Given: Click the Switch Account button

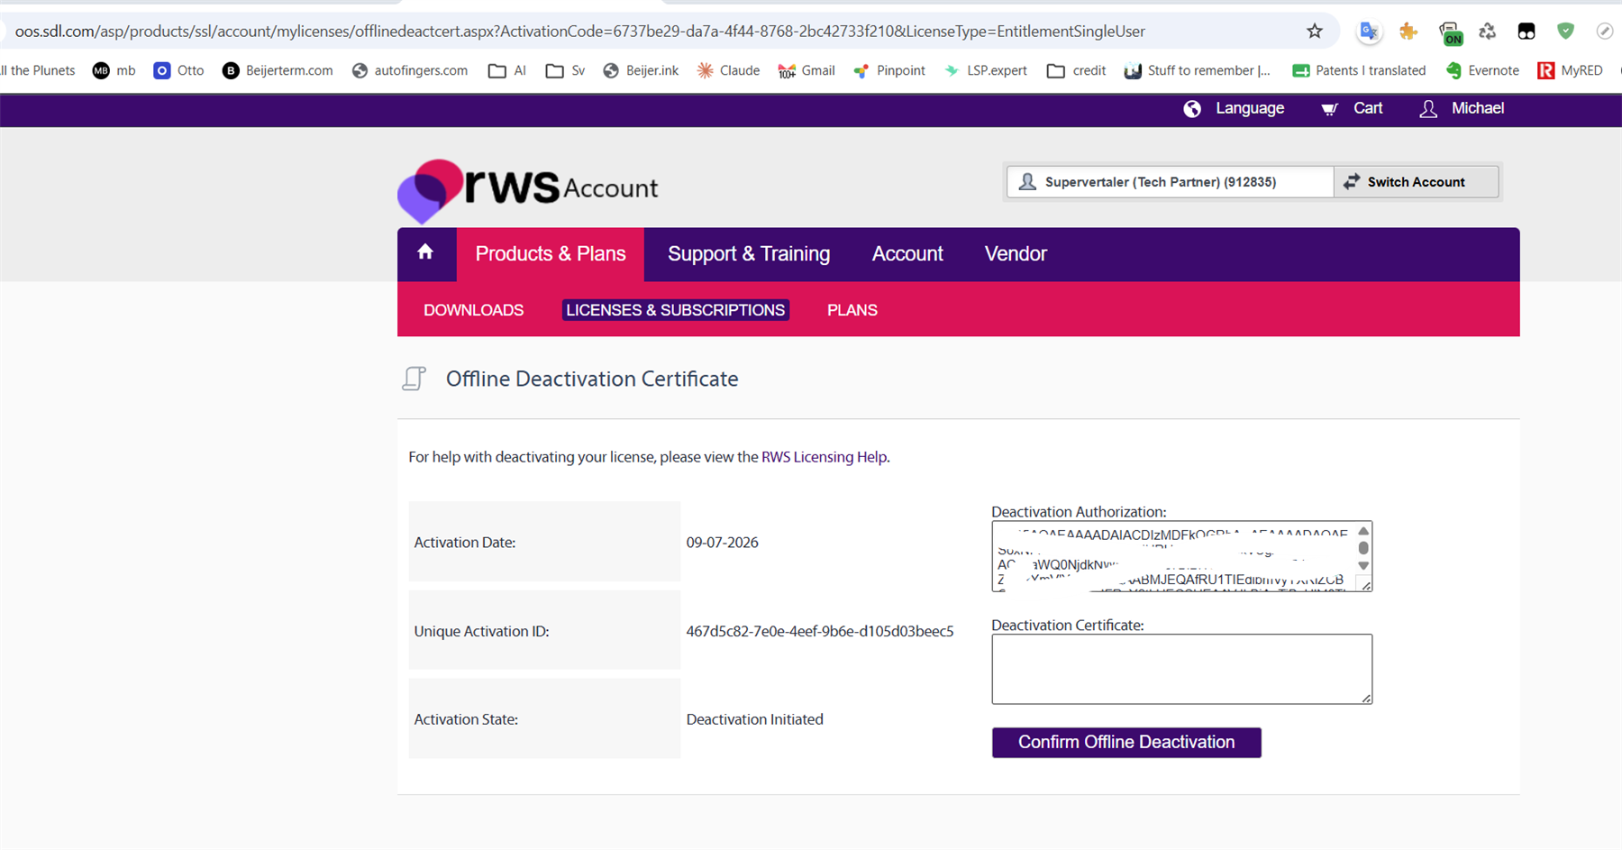Looking at the screenshot, I should tap(1416, 182).
